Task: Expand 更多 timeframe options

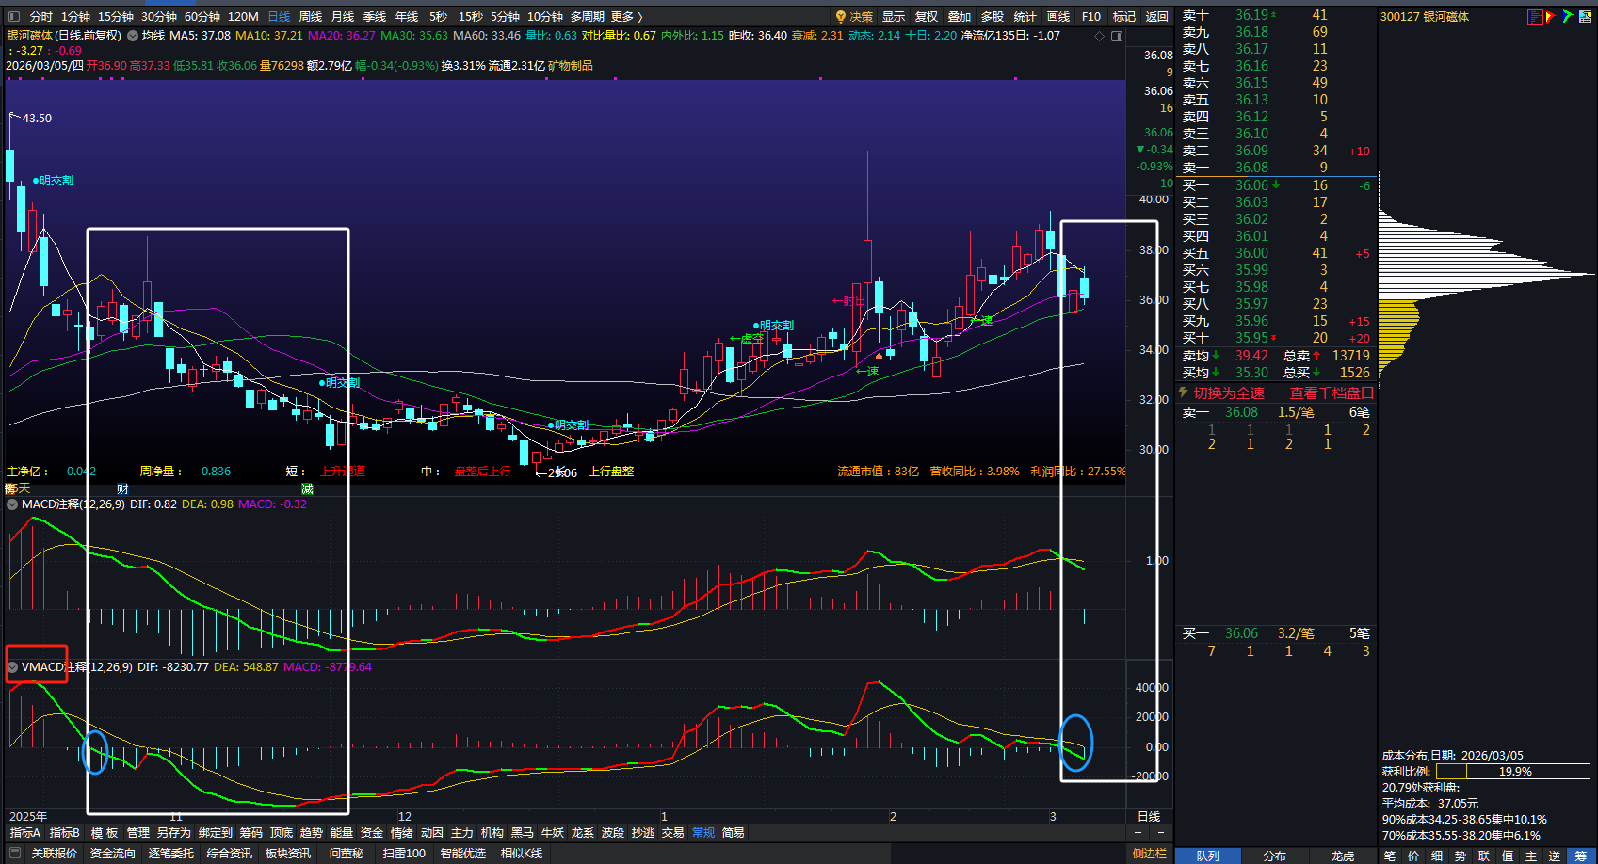Action: click(627, 16)
